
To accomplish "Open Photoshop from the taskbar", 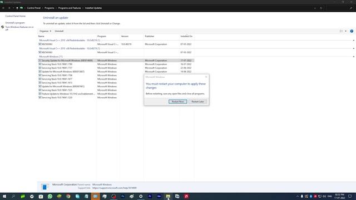I will [x=122, y=196].
